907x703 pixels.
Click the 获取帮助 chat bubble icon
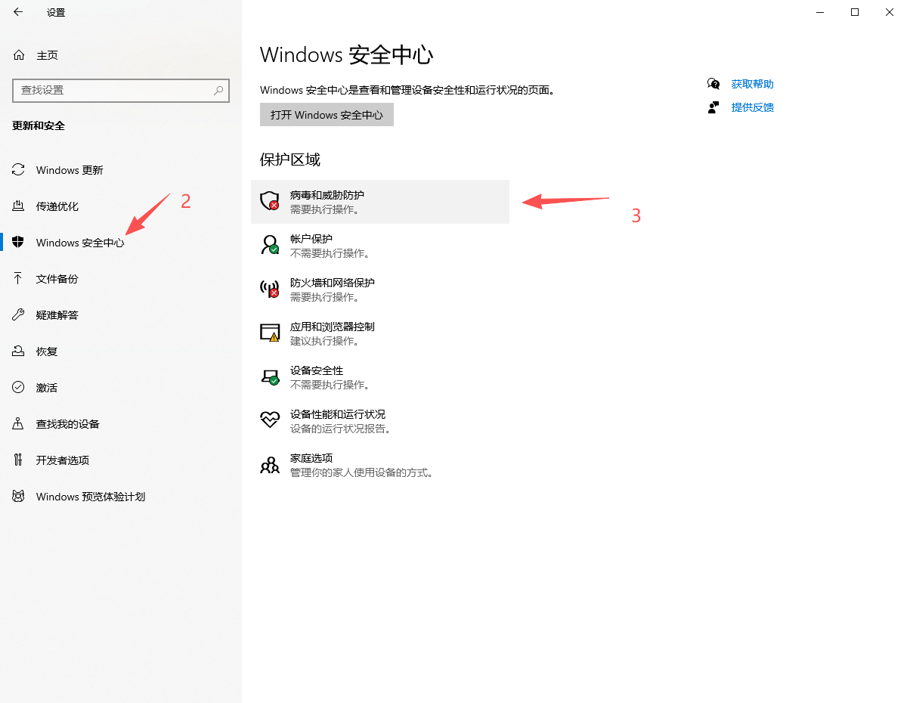[714, 84]
